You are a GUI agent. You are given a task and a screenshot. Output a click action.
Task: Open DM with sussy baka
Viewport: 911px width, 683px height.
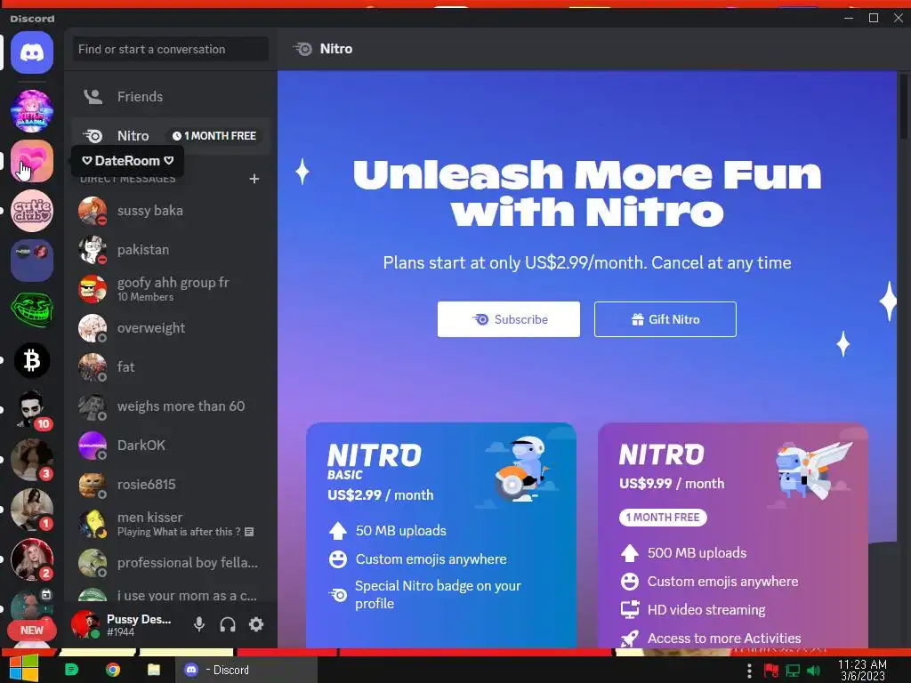coord(171,211)
